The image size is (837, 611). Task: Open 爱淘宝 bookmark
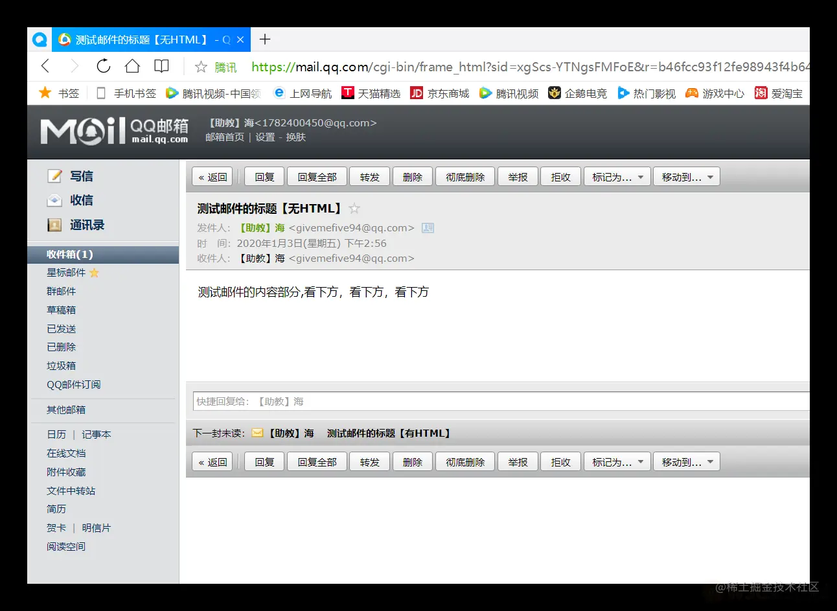(778, 93)
